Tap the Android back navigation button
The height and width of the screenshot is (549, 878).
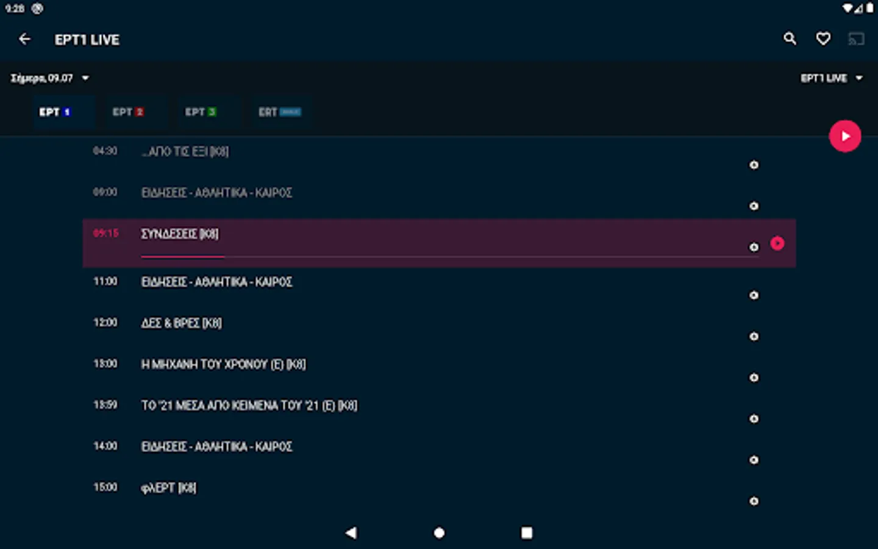point(351,533)
